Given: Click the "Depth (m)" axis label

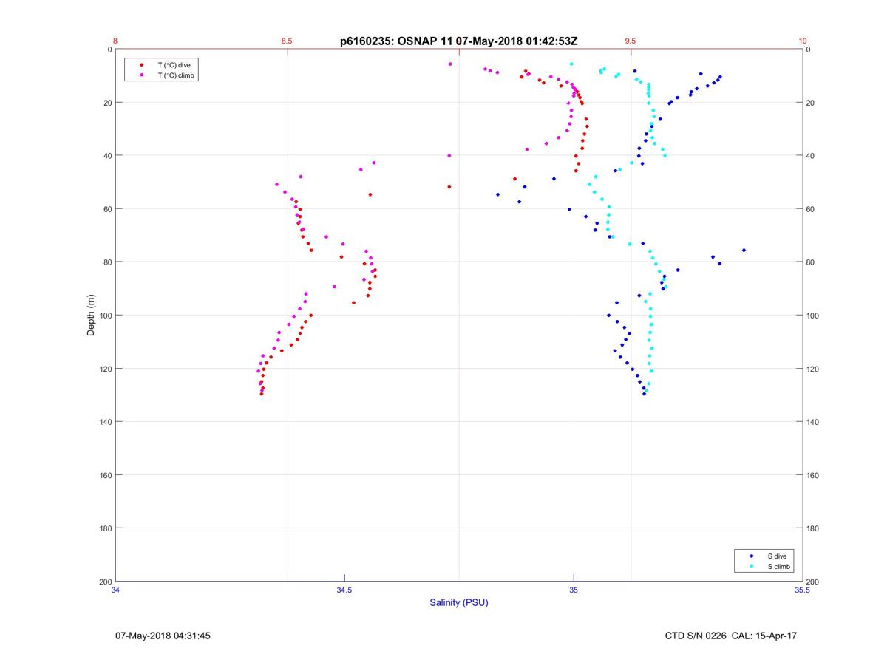Looking at the screenshot, I should [91, 316].
